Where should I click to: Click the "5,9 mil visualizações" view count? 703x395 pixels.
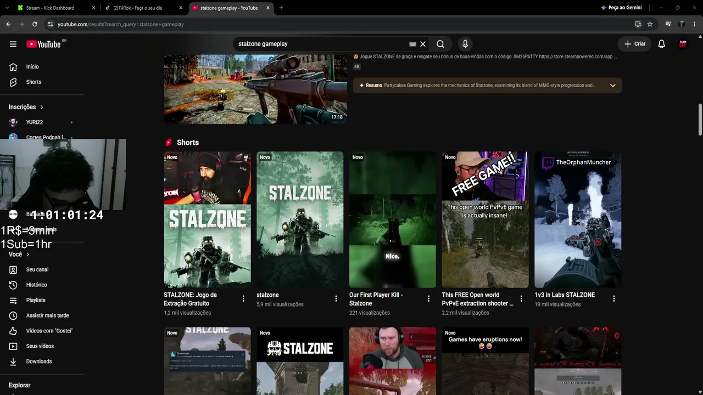pyautogui.click(x=280, y=304)
